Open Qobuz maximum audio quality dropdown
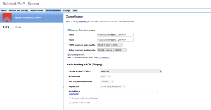211x110 pixels. 112,50
